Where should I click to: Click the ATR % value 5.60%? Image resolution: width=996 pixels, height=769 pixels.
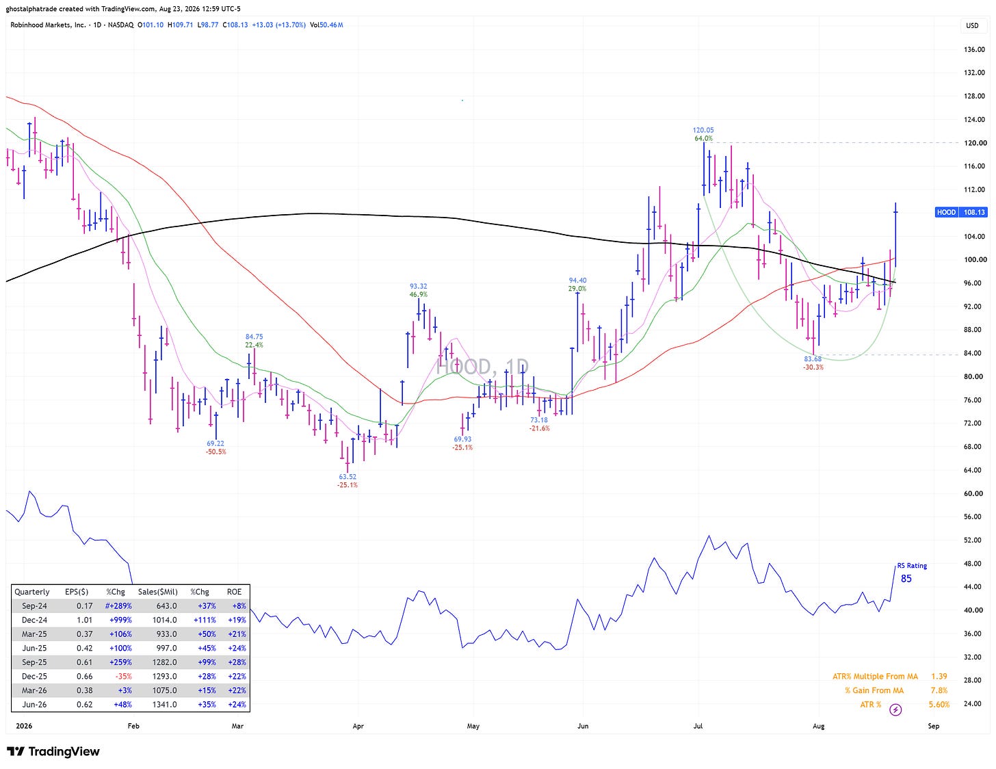click(x=939, y=705)
